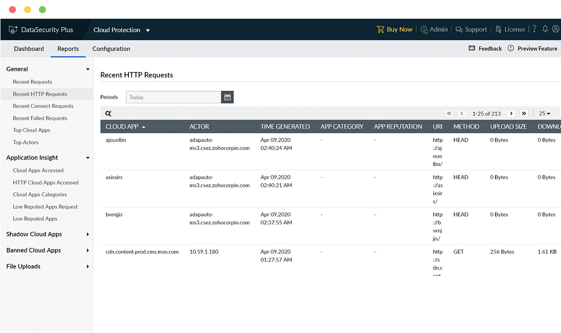Open the rows-per-page 25 dropdown
The width and height of the screenshot is (561, 333).
(x=545, y=114)
